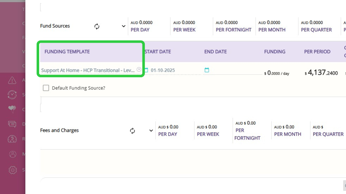
Task: Collapse the Fund Sources section chevron
Action: pyautogui.click(x=124, y=26)
